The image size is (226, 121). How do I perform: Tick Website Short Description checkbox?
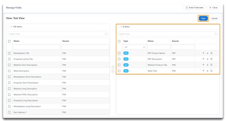point(10,65)
